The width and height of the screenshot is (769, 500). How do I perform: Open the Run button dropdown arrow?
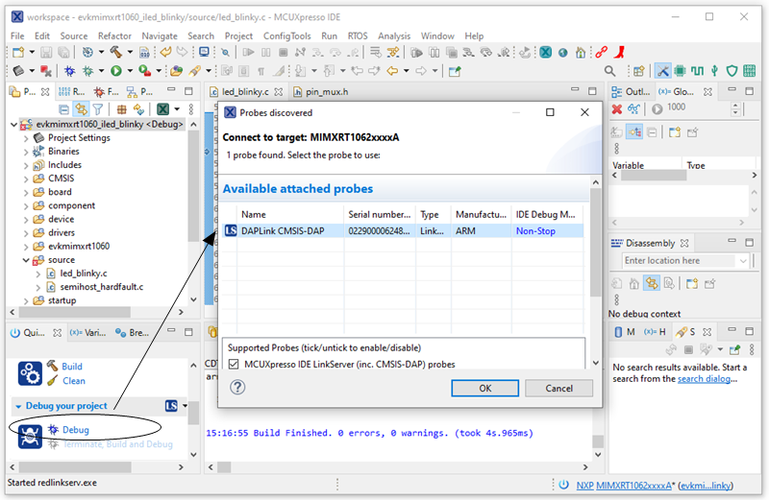tap(130, 71)
